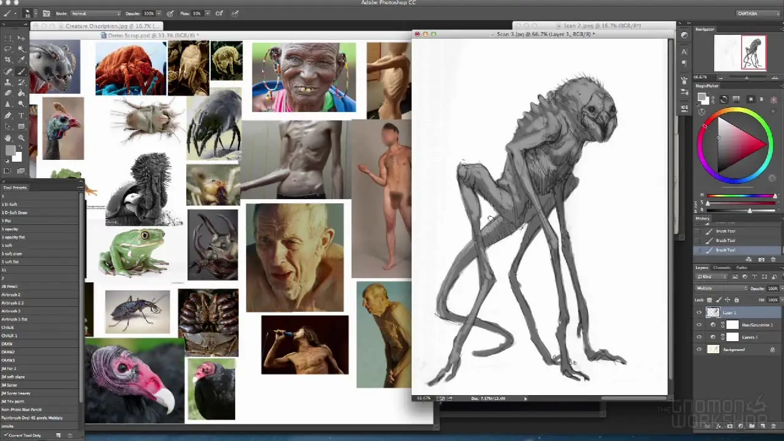Toggle lock all

tap(736, 300)
